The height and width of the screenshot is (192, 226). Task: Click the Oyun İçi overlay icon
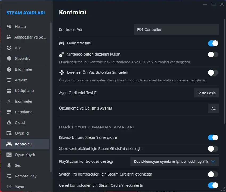point(9,133)
